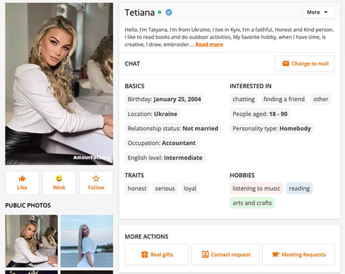Click the blue verified badge beside Tetiana

[168, 12]
